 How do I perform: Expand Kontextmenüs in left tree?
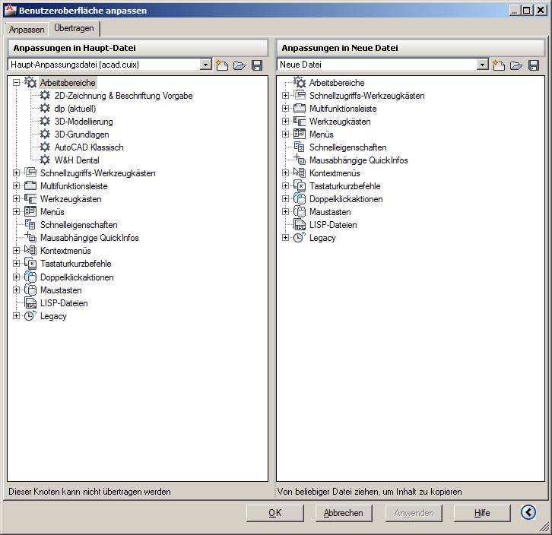tap(16, 250)
